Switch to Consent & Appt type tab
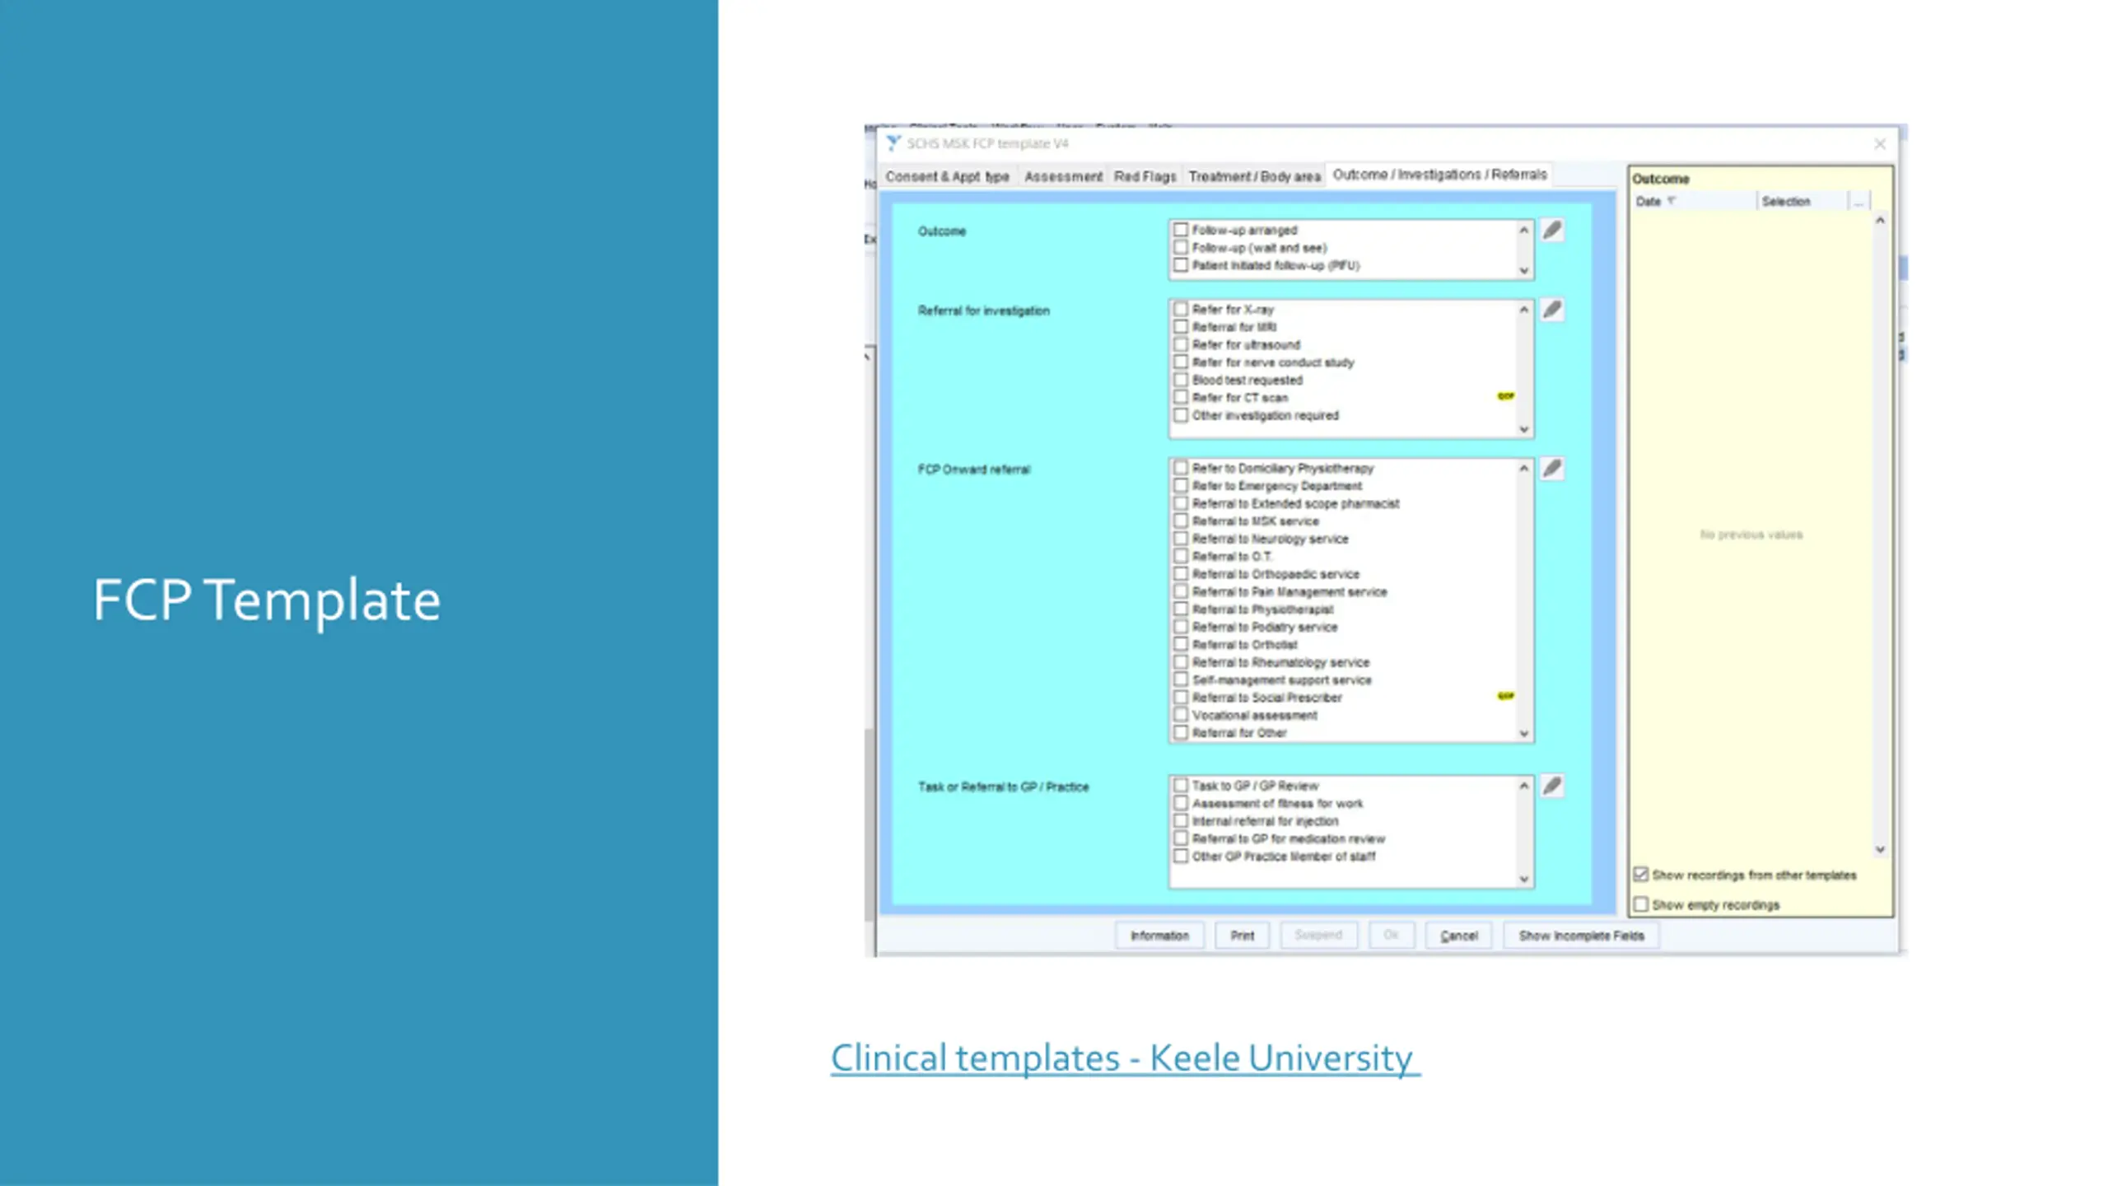Viewport: 2108px width, 1186px height. click(947, 176)
